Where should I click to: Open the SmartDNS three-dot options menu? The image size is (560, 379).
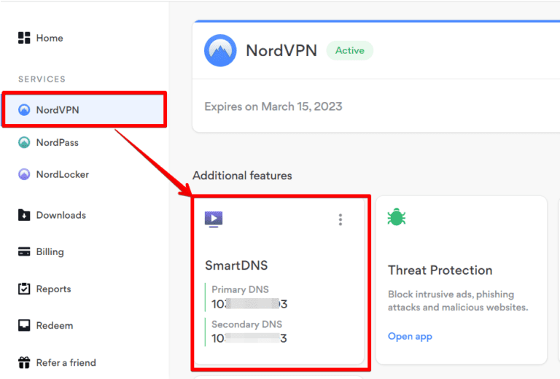coord(340,219)
